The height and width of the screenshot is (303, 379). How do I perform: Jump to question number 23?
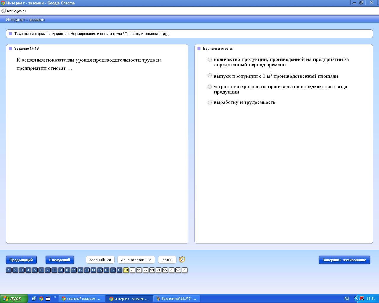click(x=152, y=270)
